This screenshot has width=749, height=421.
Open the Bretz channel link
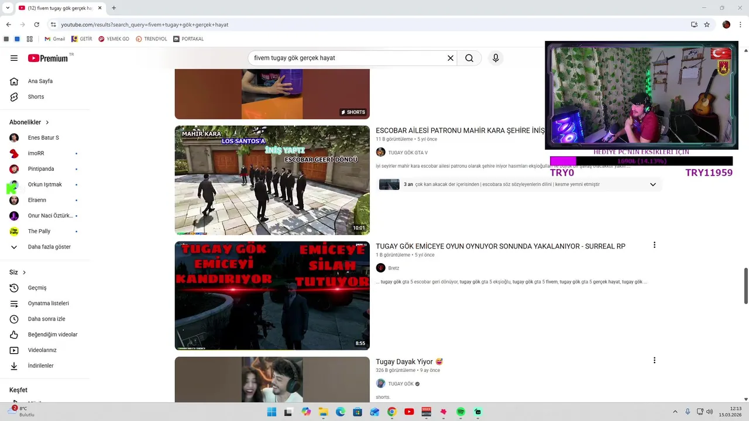pos(394,268)
